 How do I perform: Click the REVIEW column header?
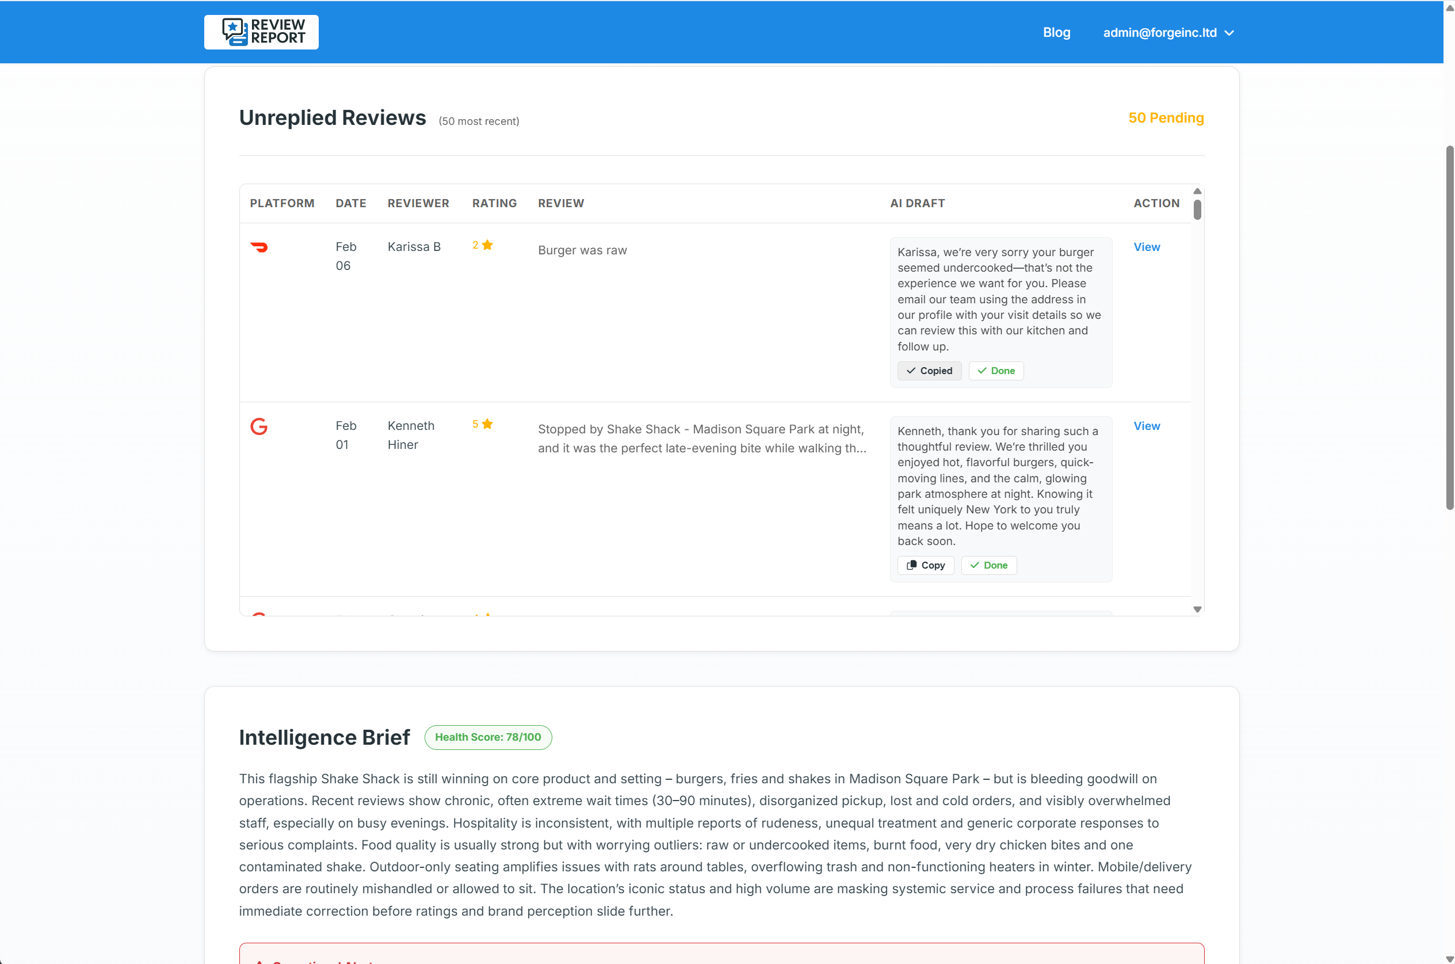pyautogui.click(x=560, y=203)
